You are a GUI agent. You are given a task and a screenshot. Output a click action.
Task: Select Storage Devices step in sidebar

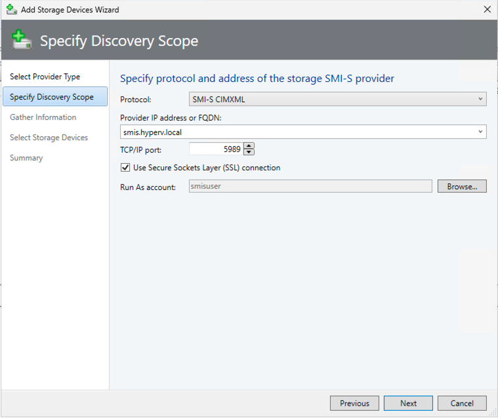pos(49,138)
